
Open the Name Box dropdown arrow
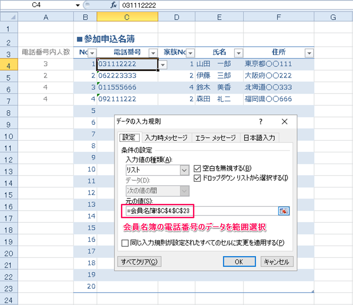(78, 5)
